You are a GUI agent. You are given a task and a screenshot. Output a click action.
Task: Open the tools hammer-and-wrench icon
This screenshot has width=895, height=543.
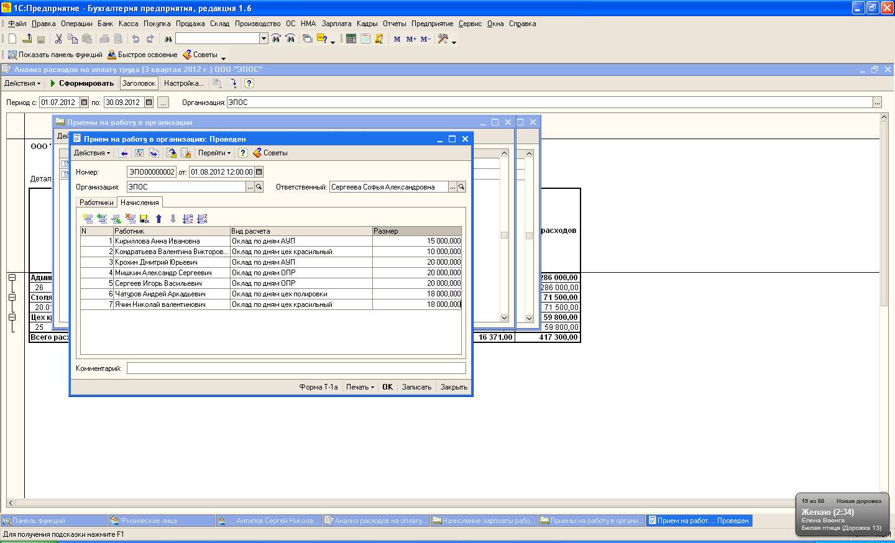[x=443, y=39]
